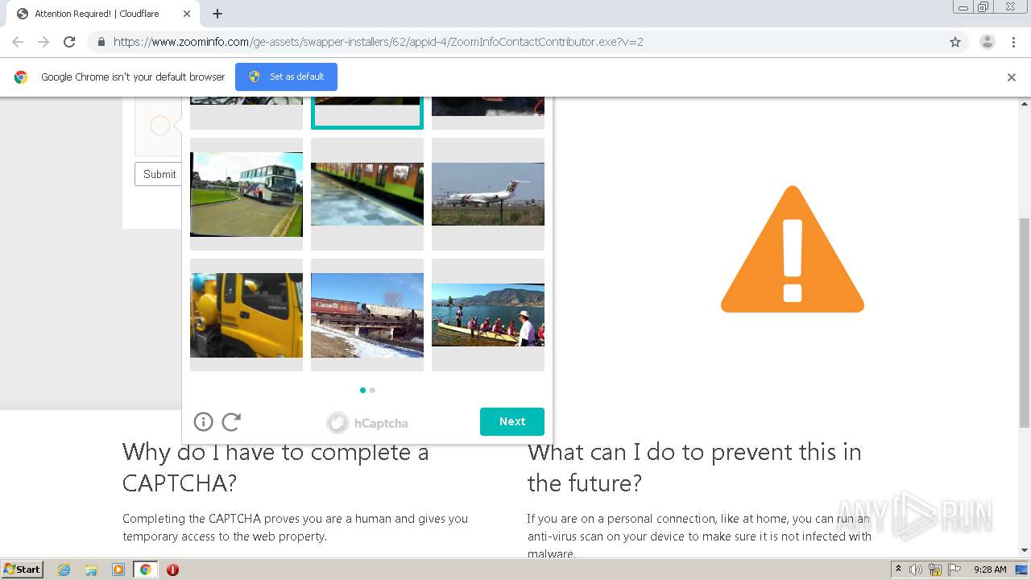
Task: Open hCaptcha info icon
Action: coord(203,421)
